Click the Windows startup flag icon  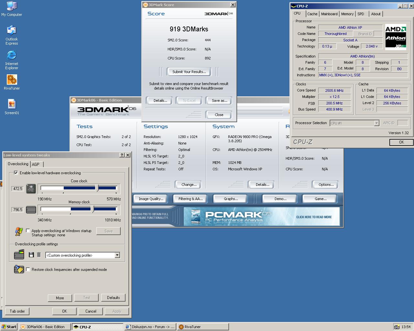(x=19, y=231)
